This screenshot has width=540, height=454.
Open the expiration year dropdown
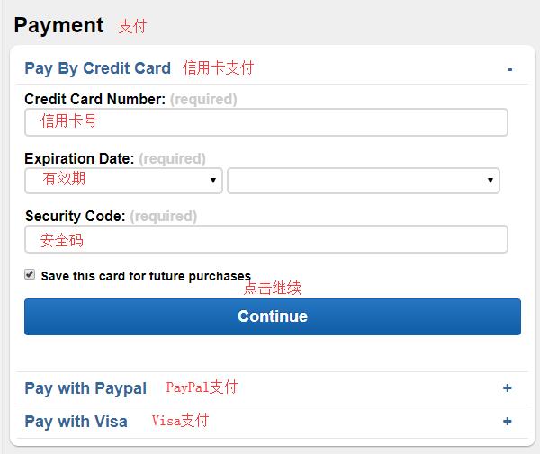click(364, 181)
